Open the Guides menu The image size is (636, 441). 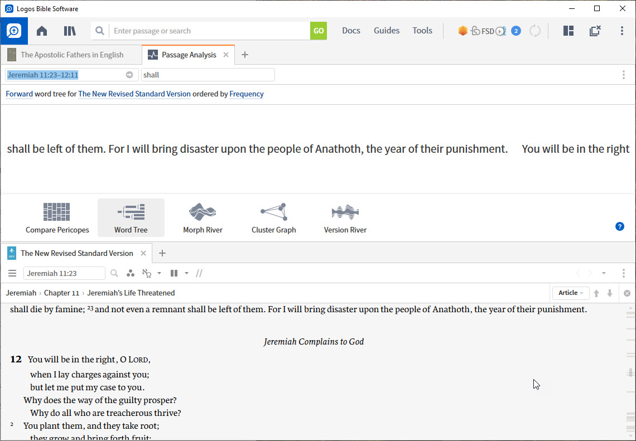(x=387, y=31)
